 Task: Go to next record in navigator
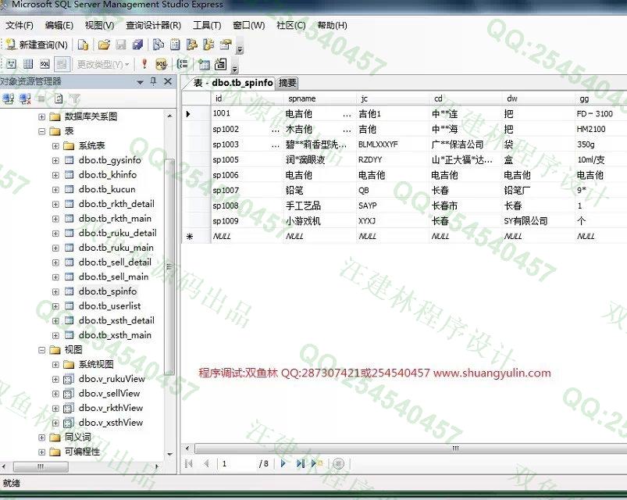(283, 463)
